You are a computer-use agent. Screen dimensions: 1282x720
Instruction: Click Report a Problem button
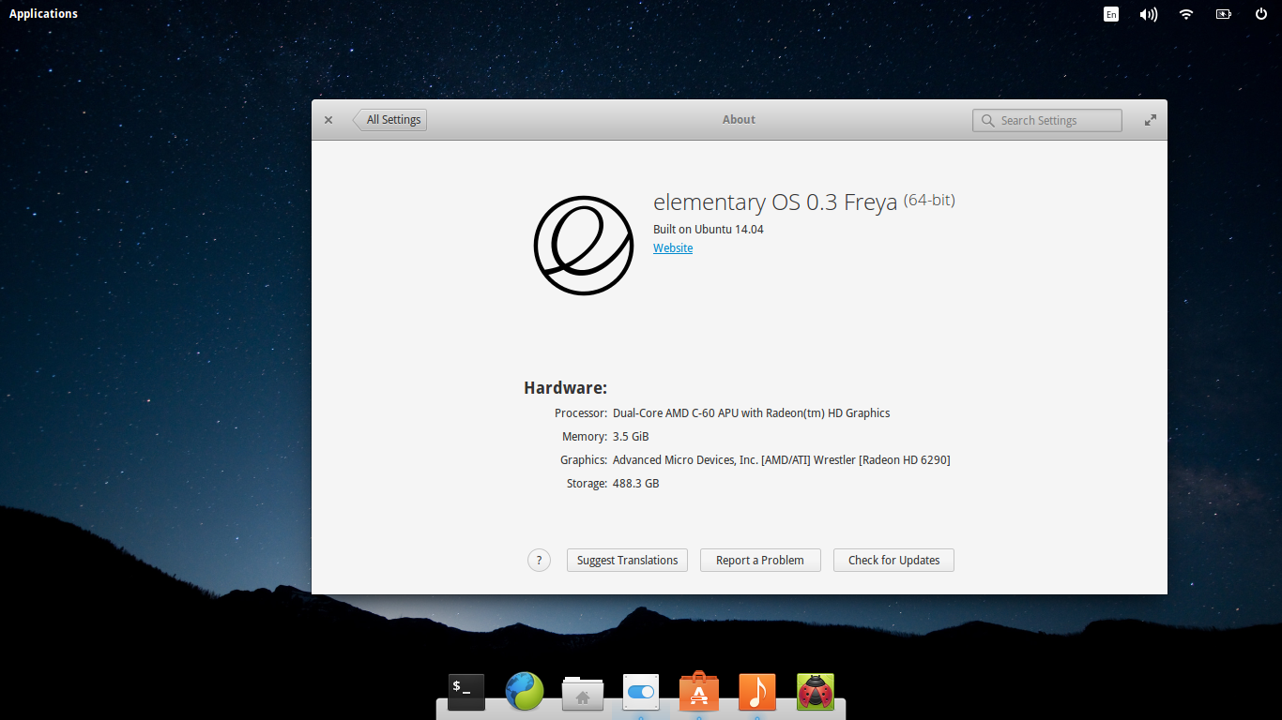pos(760,561)
